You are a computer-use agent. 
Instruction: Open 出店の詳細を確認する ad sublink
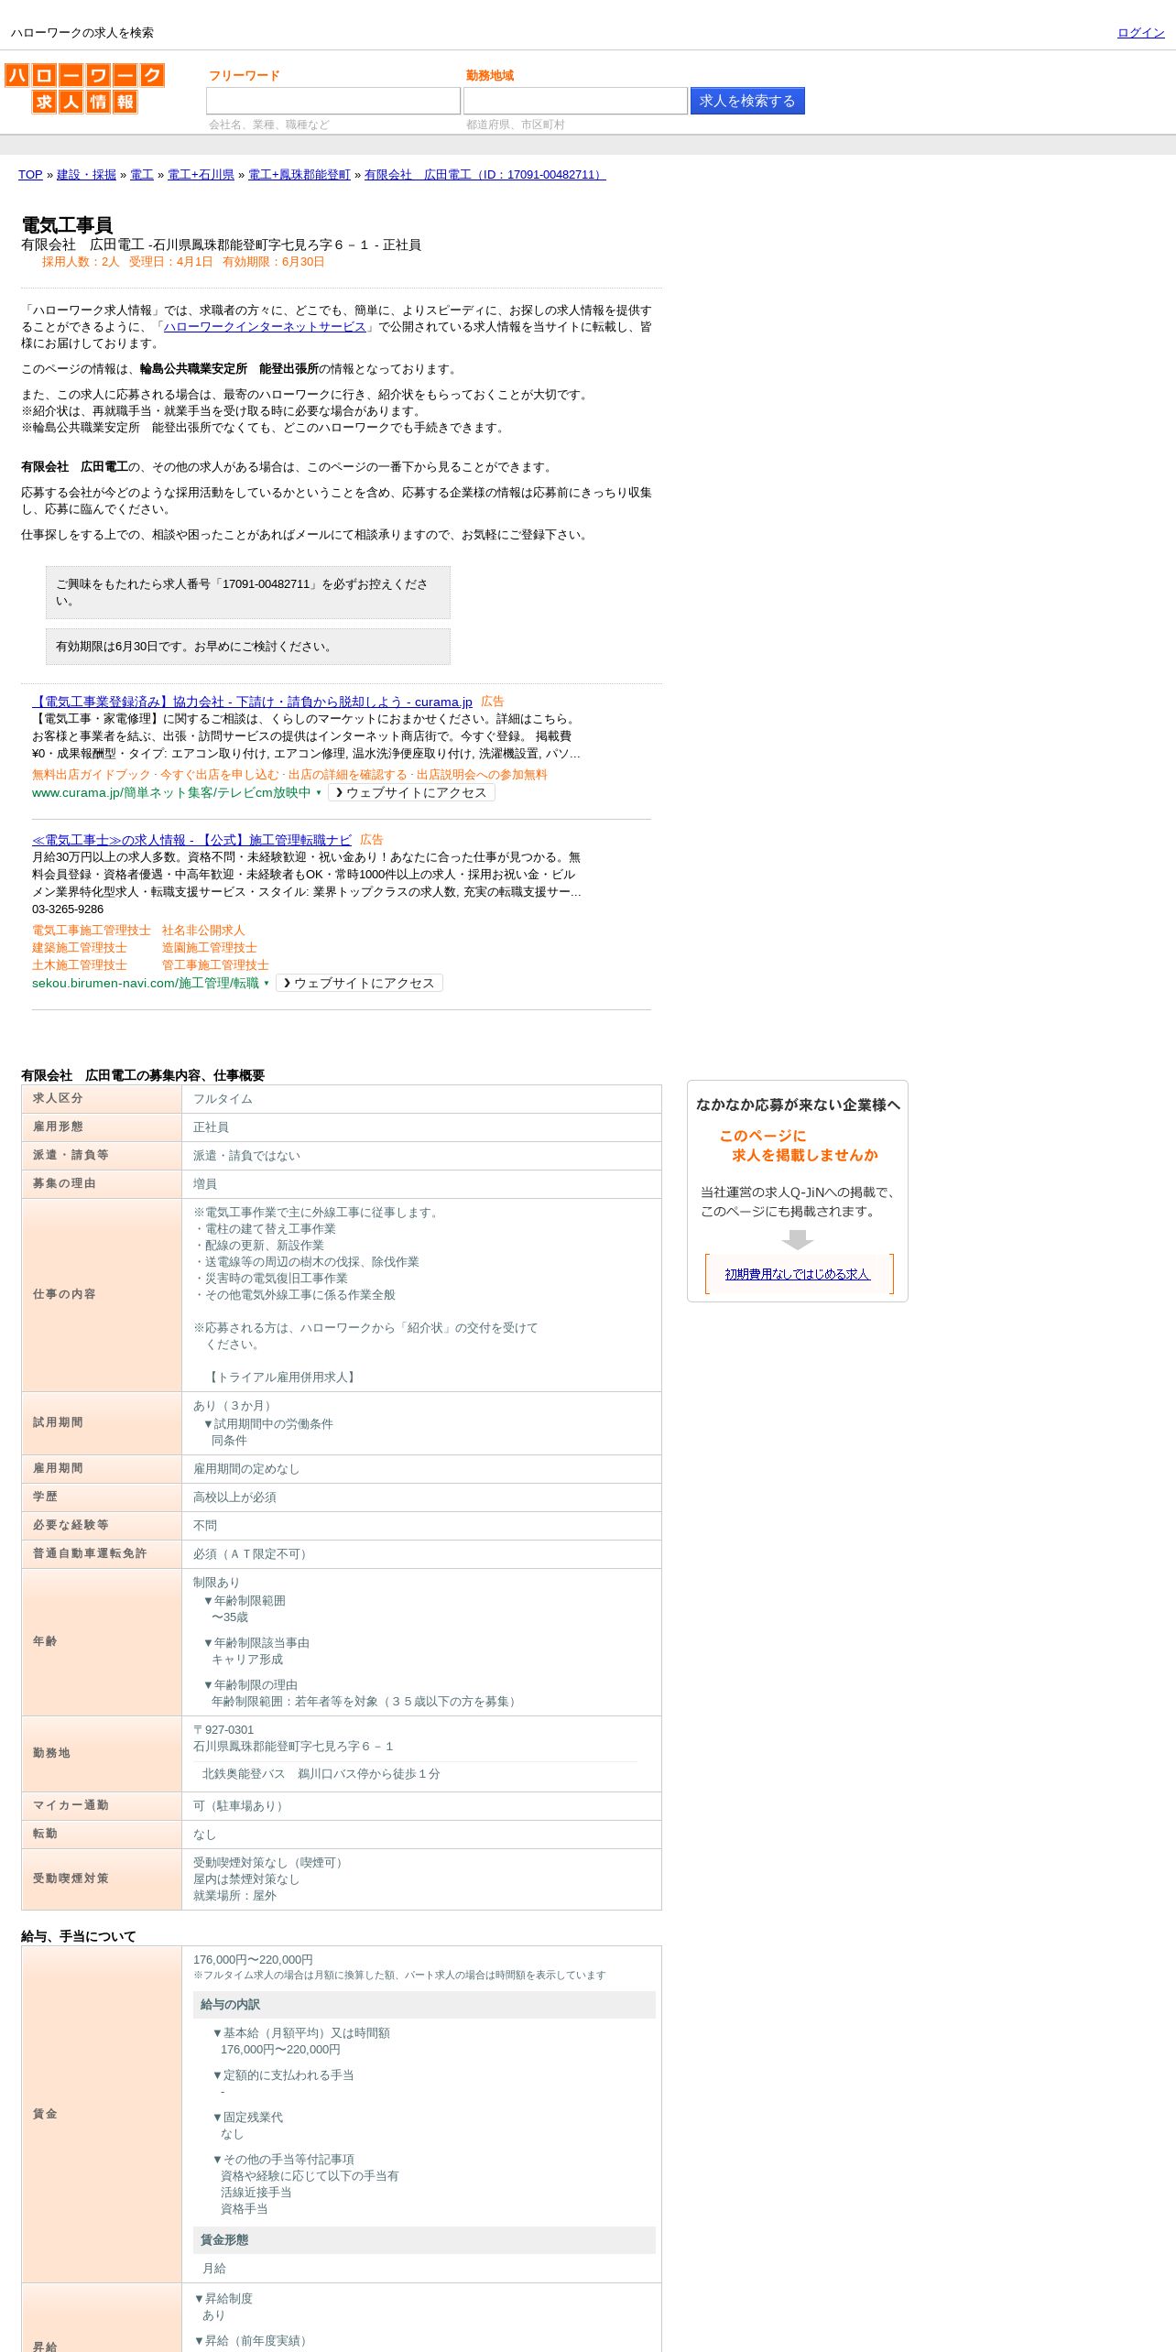[347, 775]
